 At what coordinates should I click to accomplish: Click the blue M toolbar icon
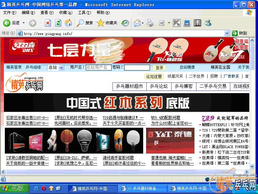[187, 23]
